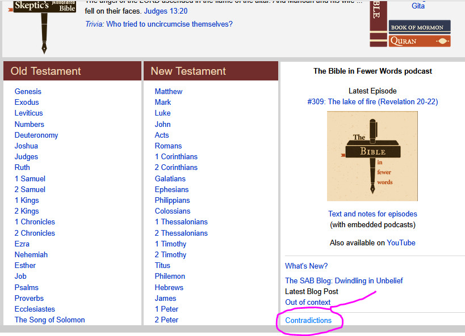Open 2 Peter

tap(166, 320)
